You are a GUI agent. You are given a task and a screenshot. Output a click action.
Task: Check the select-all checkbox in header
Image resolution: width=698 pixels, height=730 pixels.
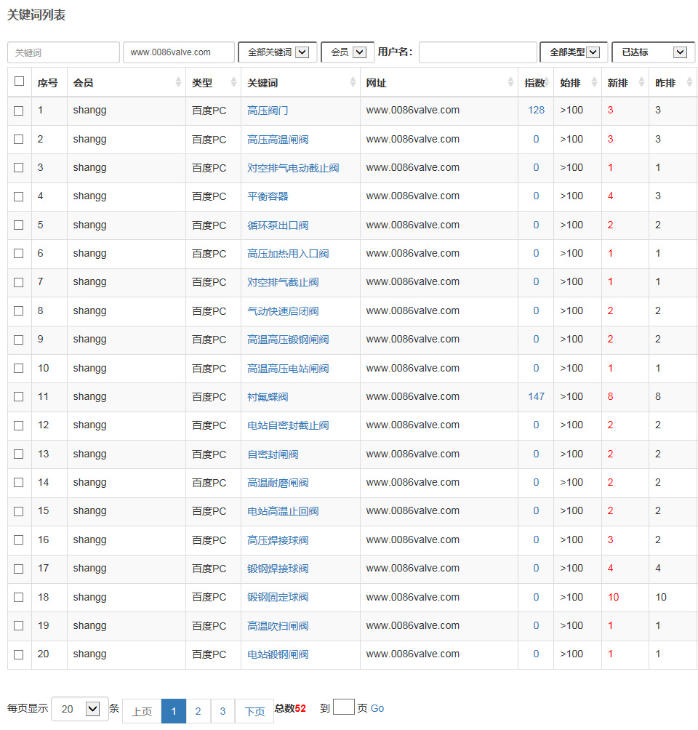pos(19,81)
